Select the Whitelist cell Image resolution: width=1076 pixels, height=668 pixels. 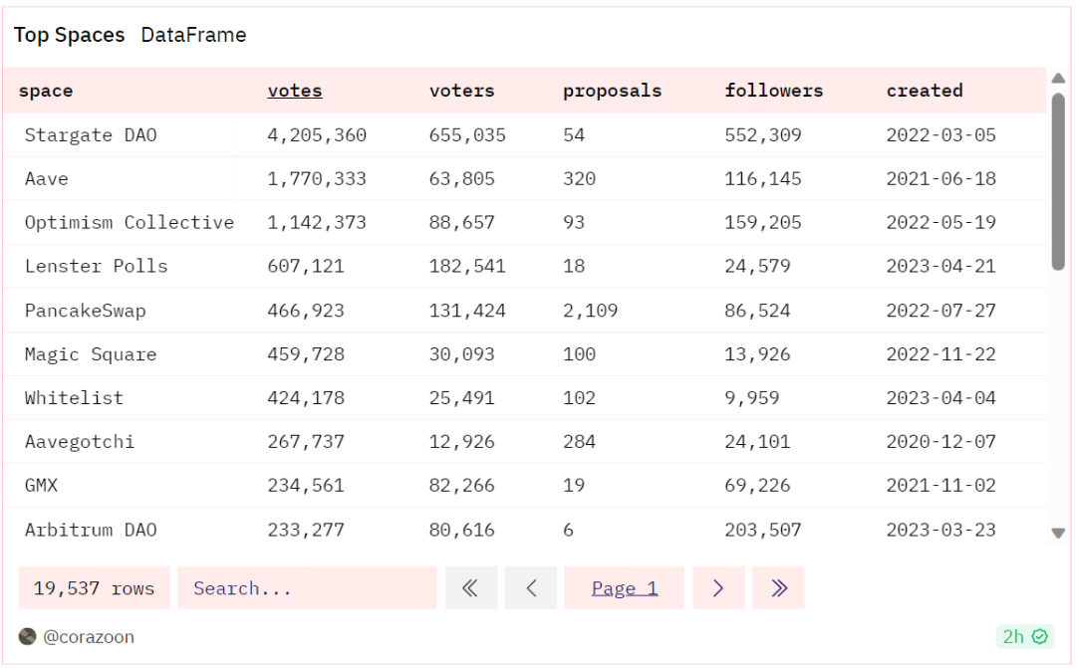[x=74, y=398]
